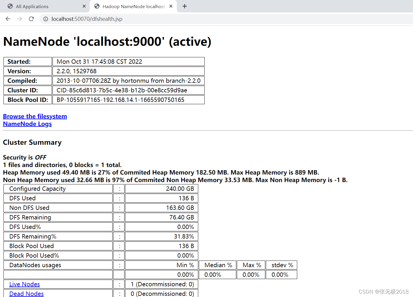Click the Min % column header
Screen dimensions: 413x297
tap(162, 265)
